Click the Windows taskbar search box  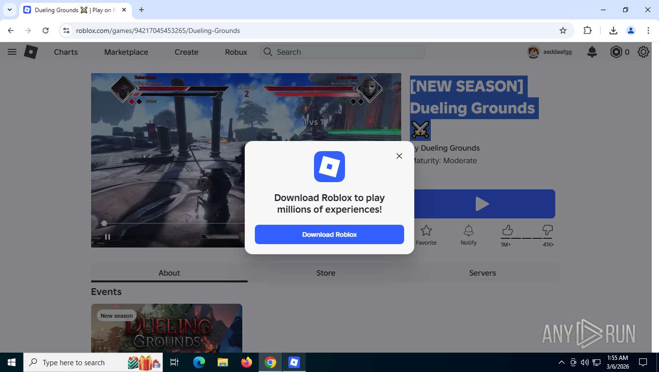tap(93, 362)
